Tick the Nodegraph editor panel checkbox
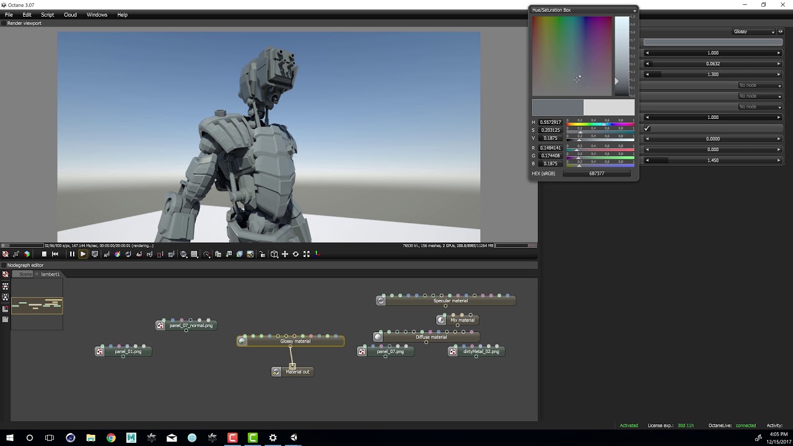This screenshot has height=446, width=793. pyautogui.click(x=4, y=265)
